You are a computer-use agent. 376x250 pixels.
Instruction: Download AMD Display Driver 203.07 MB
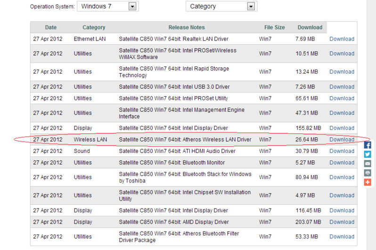click(x=342, y=222)
